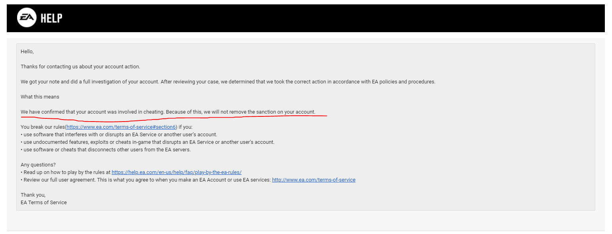Click the "What this means" heading
Viewport: 612px width, 234px height.
click(40, 97)
